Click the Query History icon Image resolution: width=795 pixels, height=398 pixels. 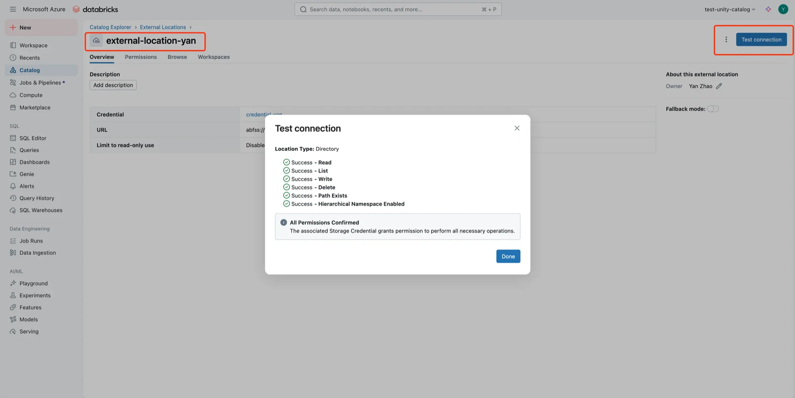(13, 198)
